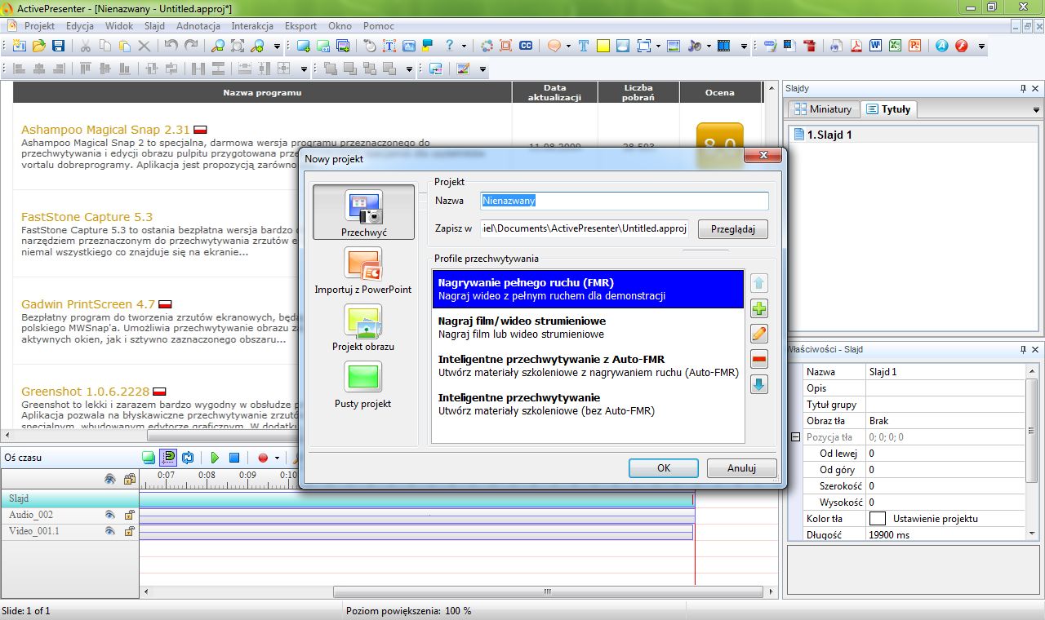Image resolution: width=1045 pixels, height=620 pixels.
Task: Click the Undo arrow in toolbar
Action: (x=171, y=46)
